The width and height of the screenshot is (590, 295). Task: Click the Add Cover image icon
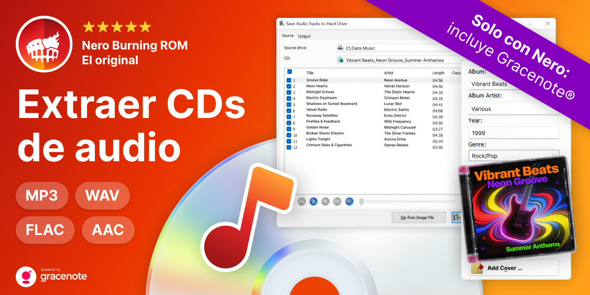(x=478, y=268)
